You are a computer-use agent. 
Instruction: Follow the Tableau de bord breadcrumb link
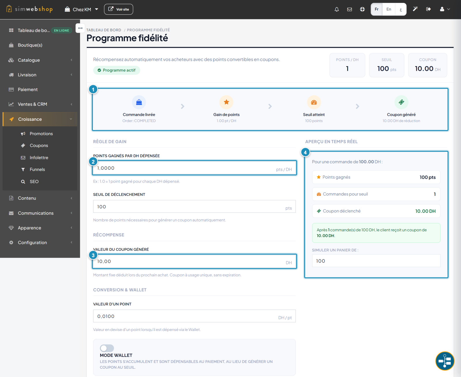[104, 30]
